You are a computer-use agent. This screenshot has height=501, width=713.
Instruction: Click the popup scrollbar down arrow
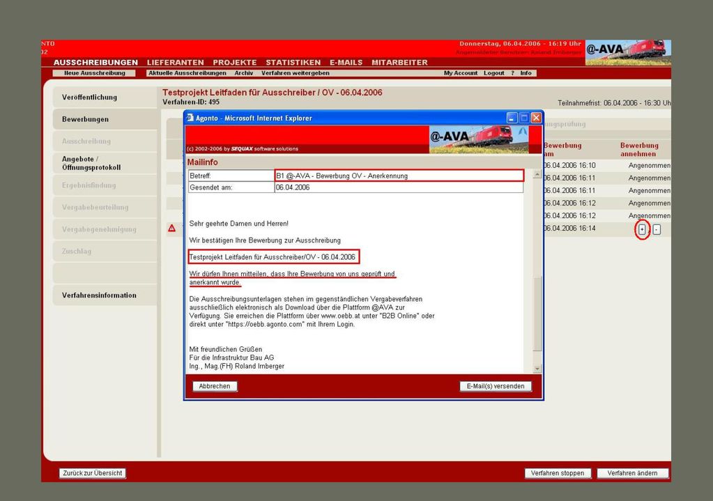coord(537,369)
